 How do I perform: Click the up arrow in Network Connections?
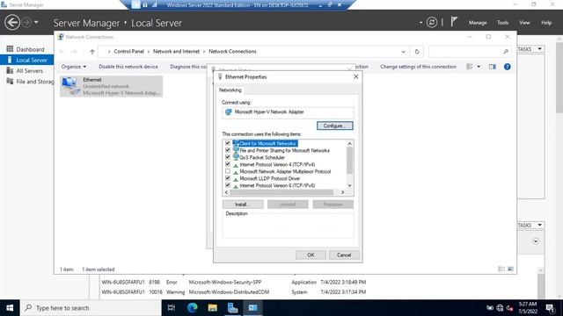pyautogui.click(x=92, y=52)
